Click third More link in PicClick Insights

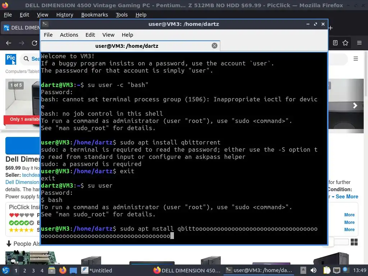tap(349, 230)
